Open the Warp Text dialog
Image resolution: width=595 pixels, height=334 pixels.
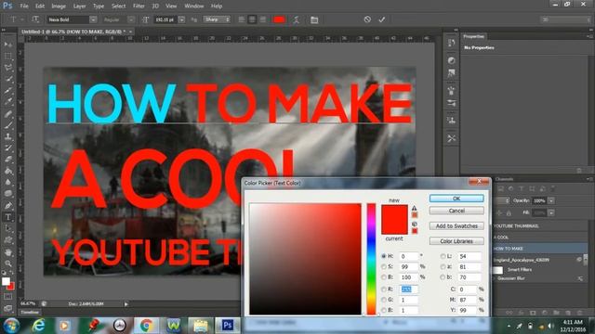pos(296,19)
